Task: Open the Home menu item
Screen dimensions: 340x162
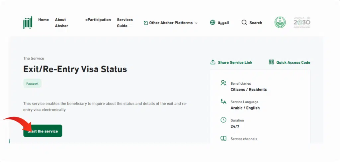Action: 43,20
